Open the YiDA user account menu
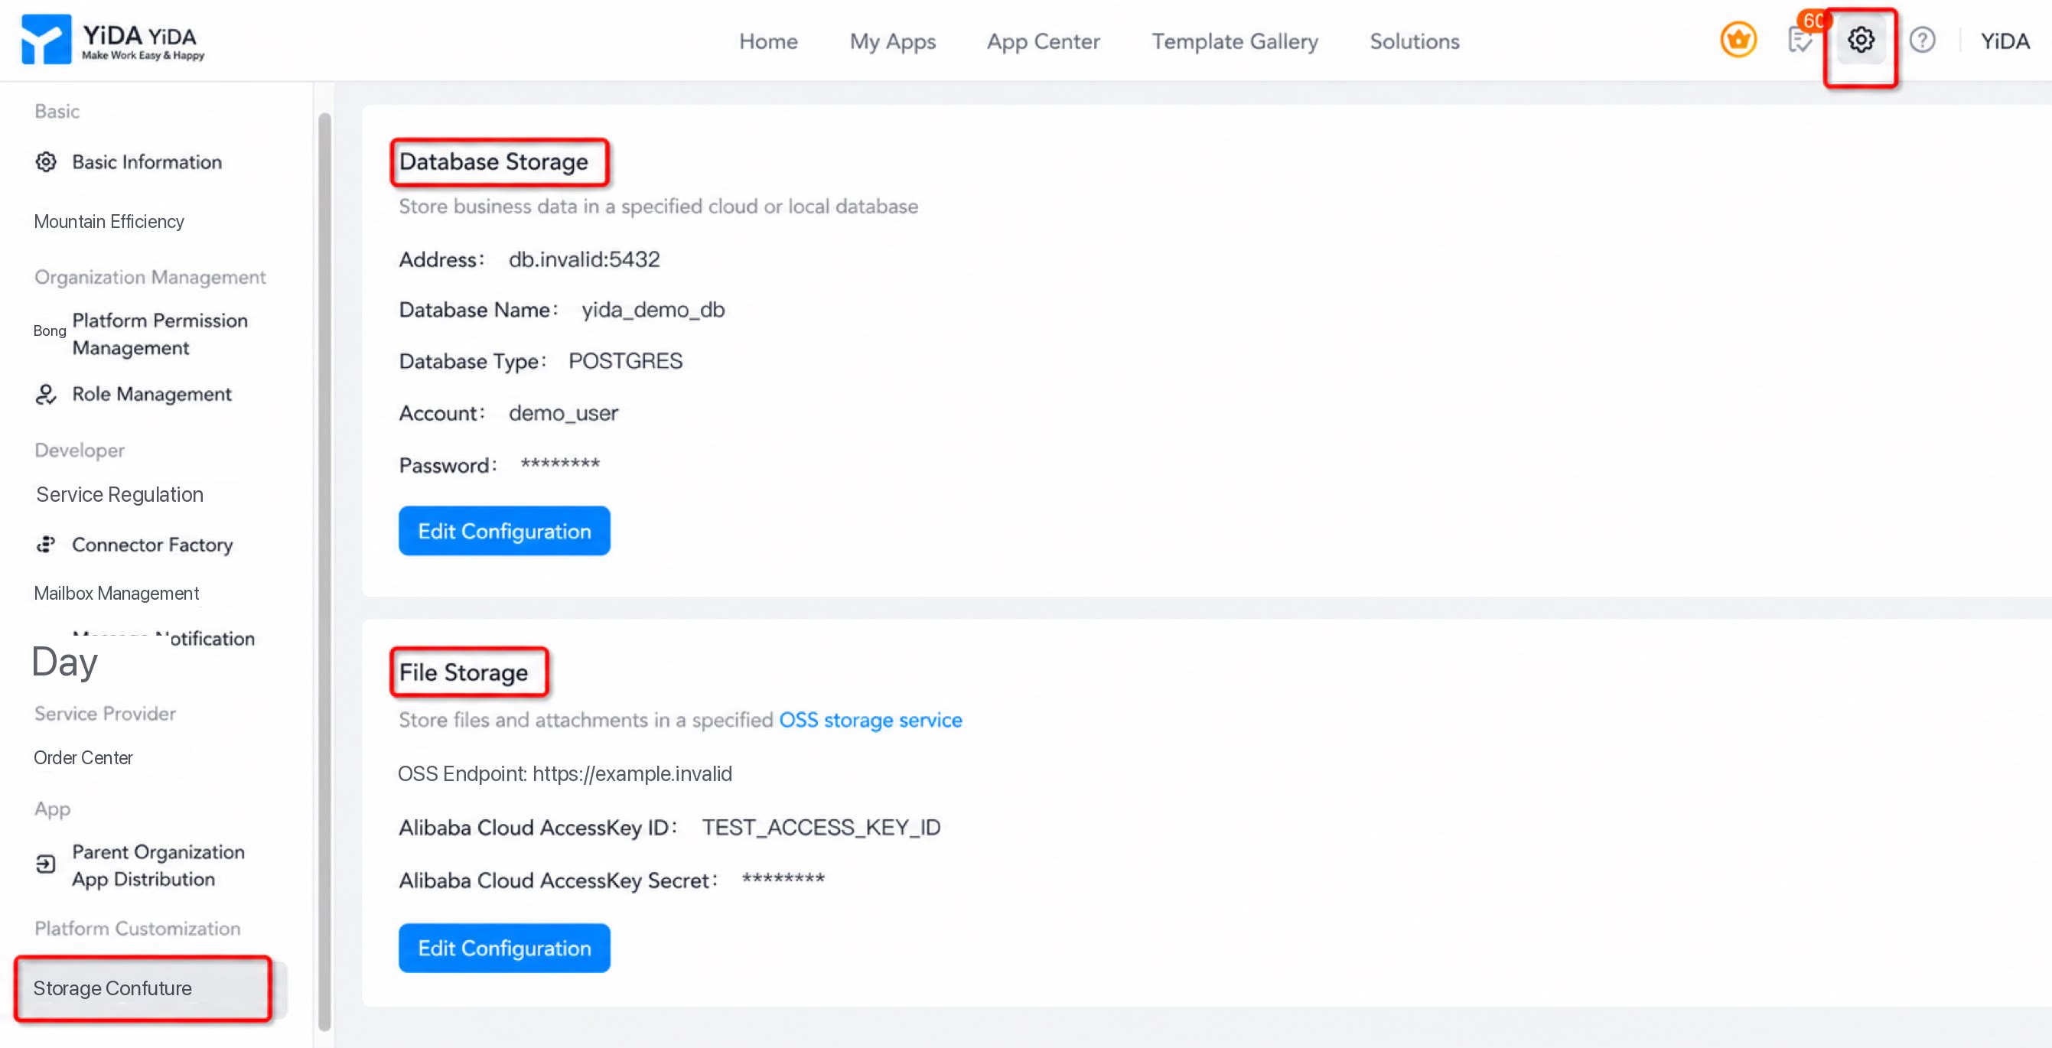Screen dimensions: 2052x1048 2005,41
